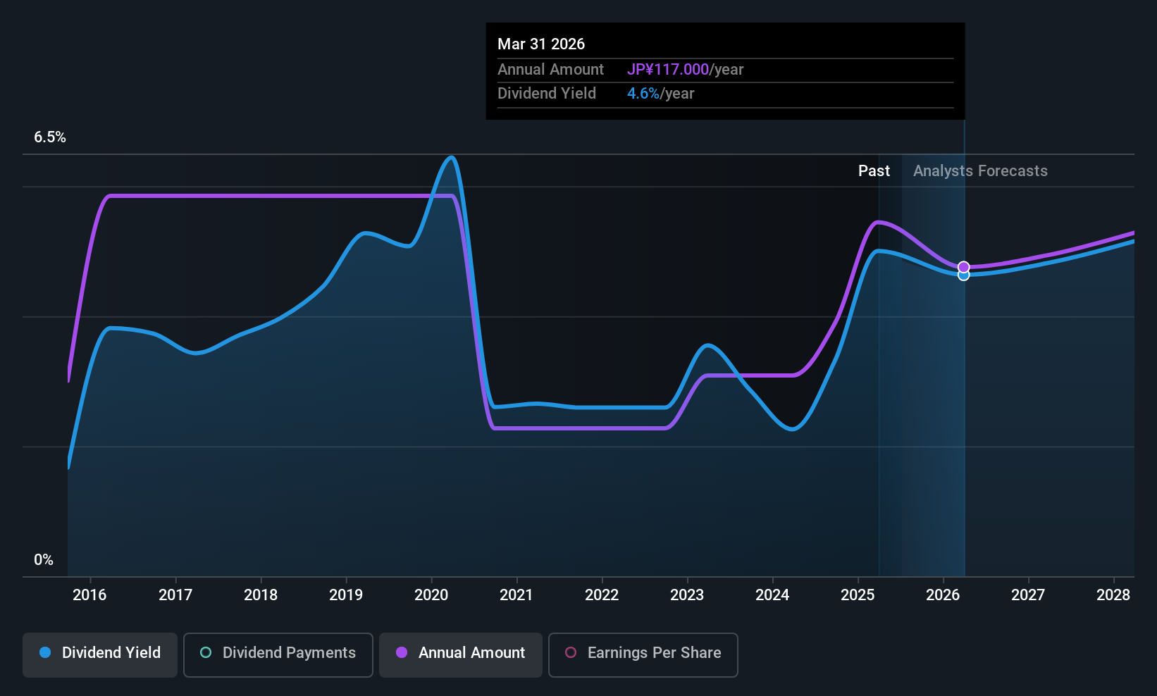Click the 2017 x-axis label
The height and width of the screenshot is (696, 1157).
click(175, 595)
